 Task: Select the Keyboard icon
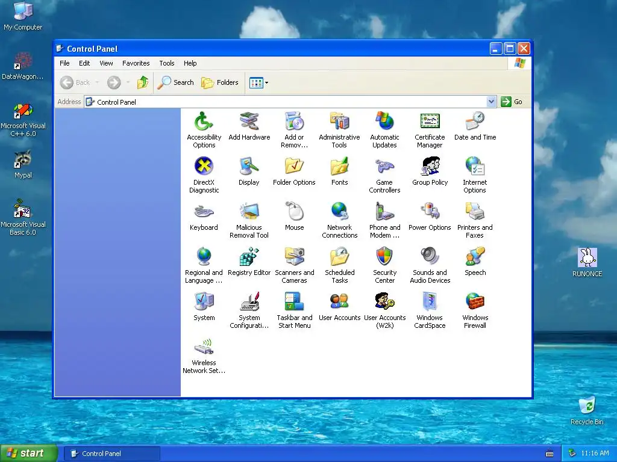pos(204,211)
